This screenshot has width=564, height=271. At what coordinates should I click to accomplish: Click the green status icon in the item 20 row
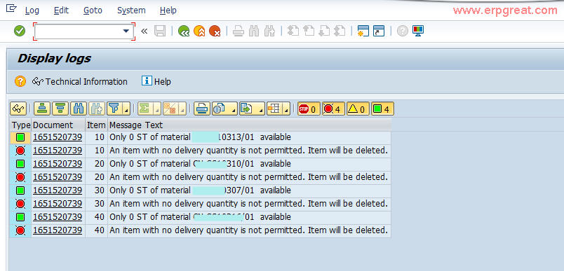pyautogui.click(x=20, y=164)
